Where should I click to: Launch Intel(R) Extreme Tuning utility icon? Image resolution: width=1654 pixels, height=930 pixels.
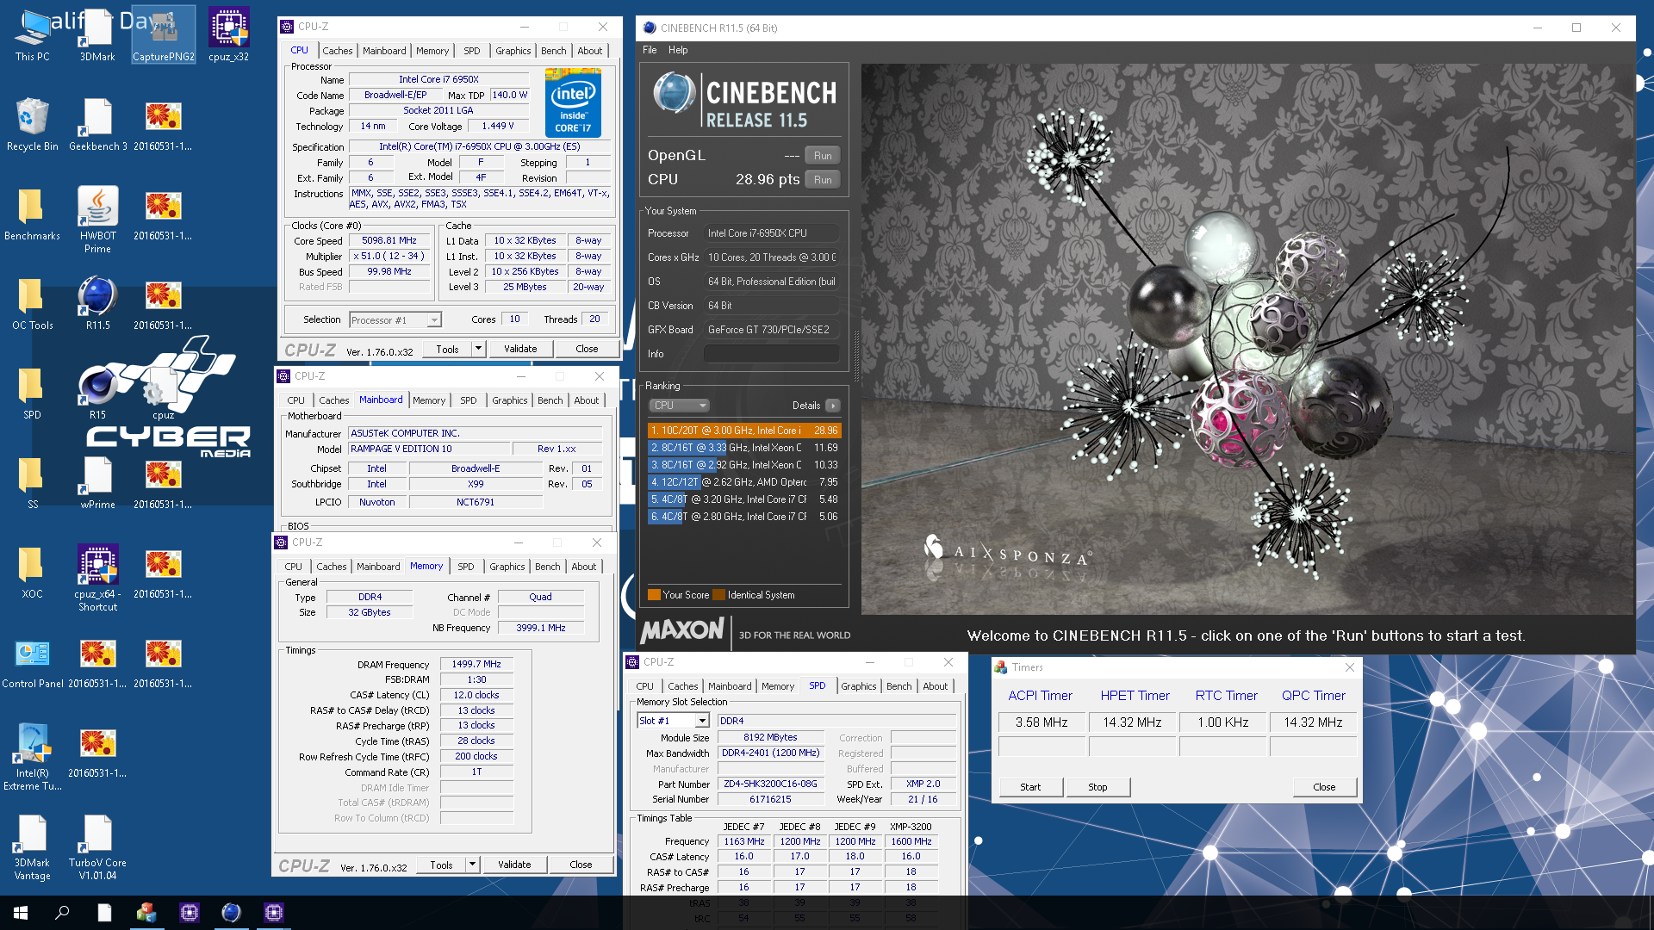33,756
